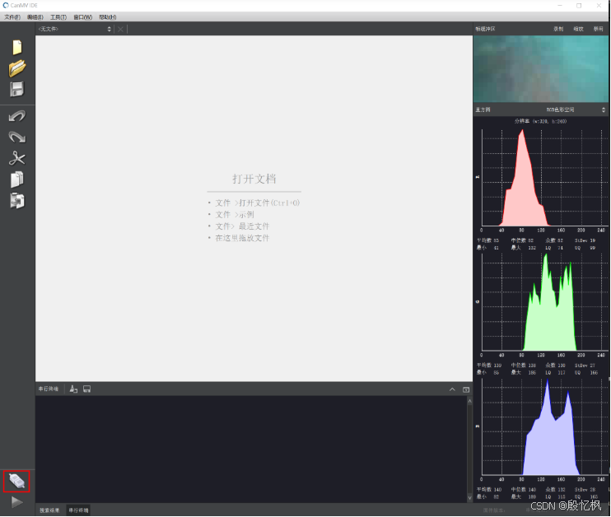Click the 分辨率 (w:320, h:240) resolution text
The width and height of the screenshot is (611, 517).
pyautogui.click(x=540, y=121)
